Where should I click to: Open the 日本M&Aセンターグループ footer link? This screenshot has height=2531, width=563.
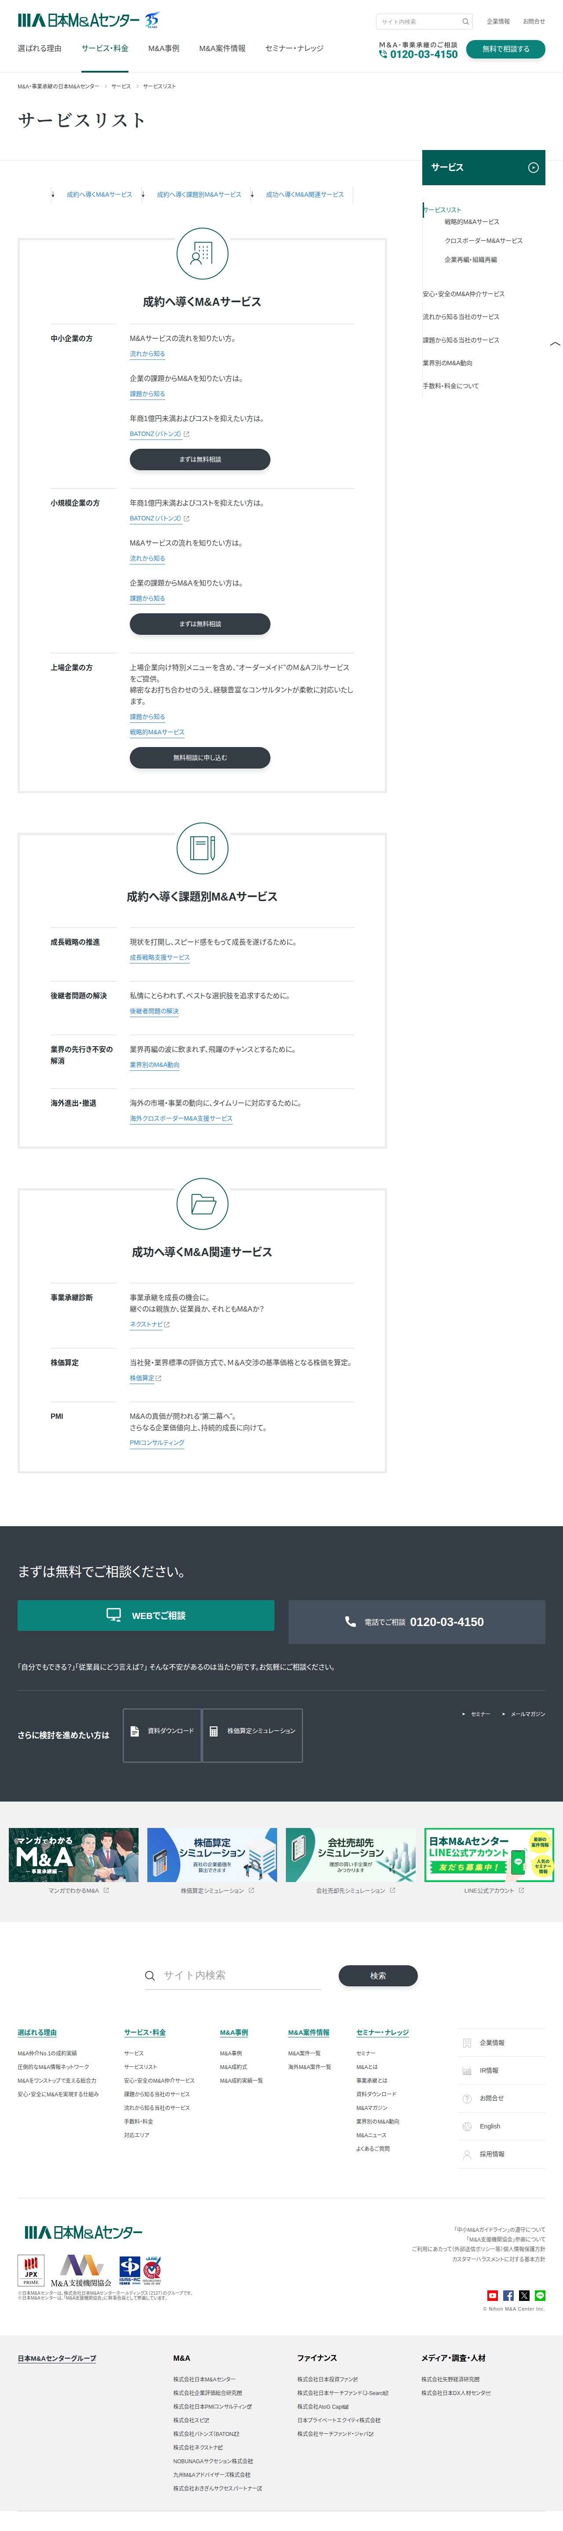tap(57, 2358)
